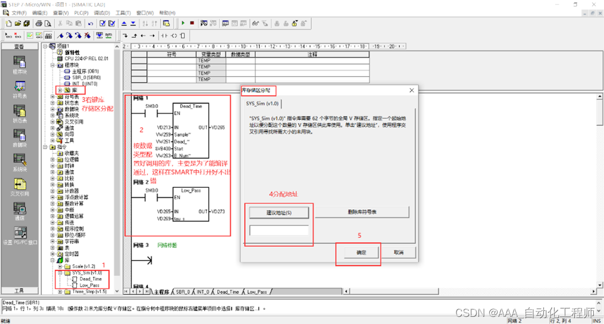
Task: Open 数据块 from the left navigation bar
Action: 20,138
